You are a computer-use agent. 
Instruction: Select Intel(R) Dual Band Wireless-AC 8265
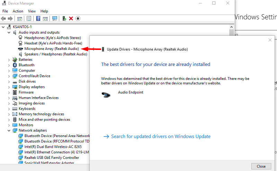coord(53,147)
